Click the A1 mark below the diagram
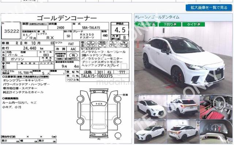Image resolution: width=234 pixels, height=145 pixels. [x=99, y=139]
